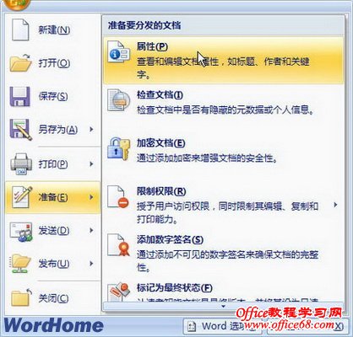Expand the Restrict Permission submenu arrow
Viewport: 353px width, 337px height.
[335, 205]
